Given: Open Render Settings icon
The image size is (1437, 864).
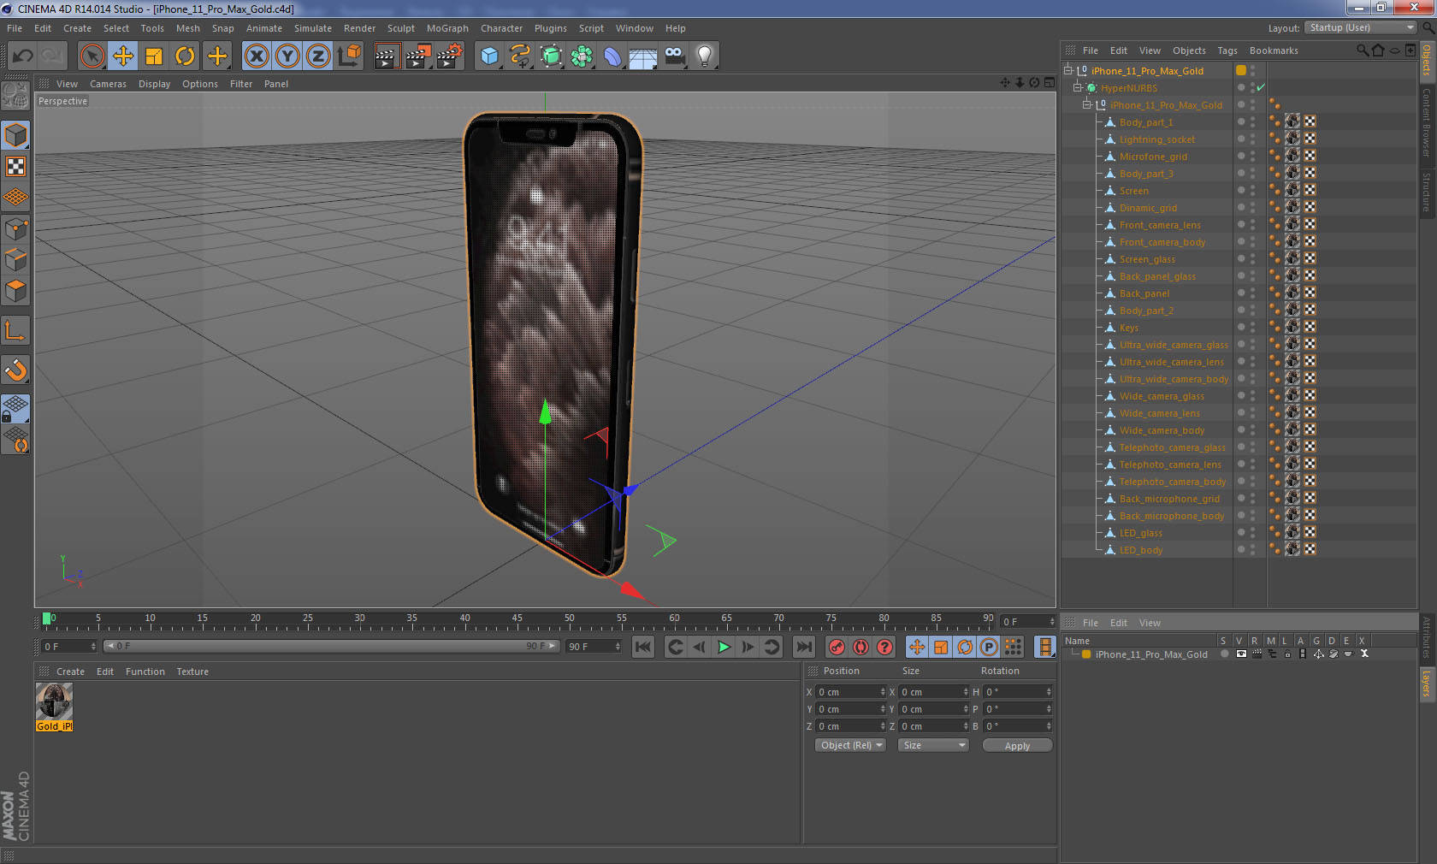Looking at the screenshot, I should (x=450, y=56).
